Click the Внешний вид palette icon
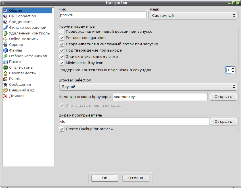241x188 pixels. 5,90
